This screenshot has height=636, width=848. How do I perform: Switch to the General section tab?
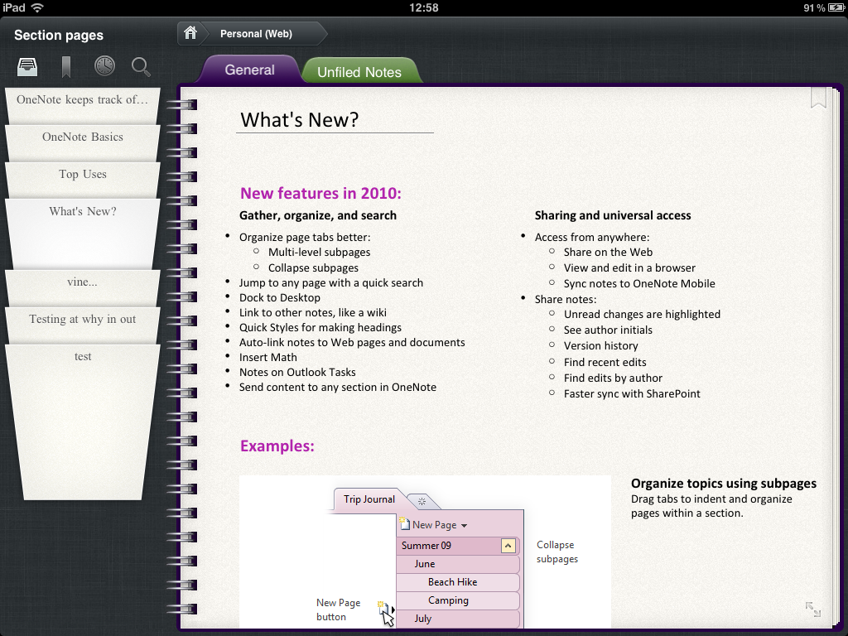tap(249, 70)
